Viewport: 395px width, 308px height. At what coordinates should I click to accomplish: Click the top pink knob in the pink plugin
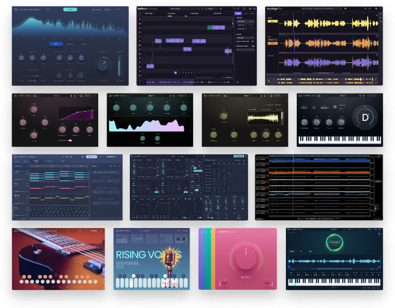click(34, 109)
